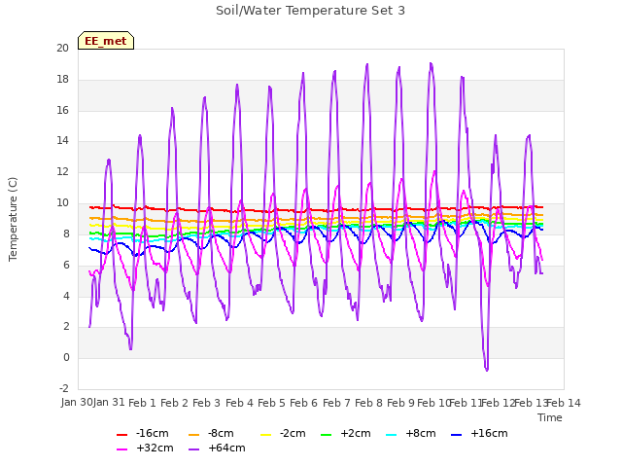622x467 pixels.
Task: Click the +64cm minimum below zero near Feb 12
Action: click(x=487, y=370)
